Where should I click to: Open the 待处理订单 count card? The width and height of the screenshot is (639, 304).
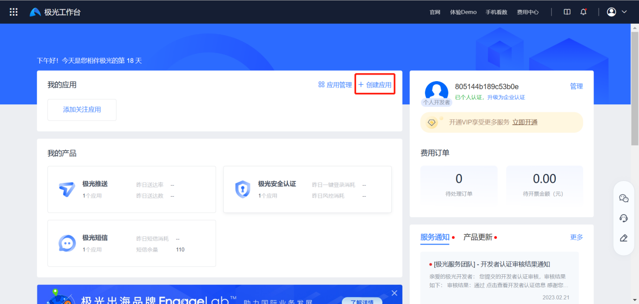[459, 185]
